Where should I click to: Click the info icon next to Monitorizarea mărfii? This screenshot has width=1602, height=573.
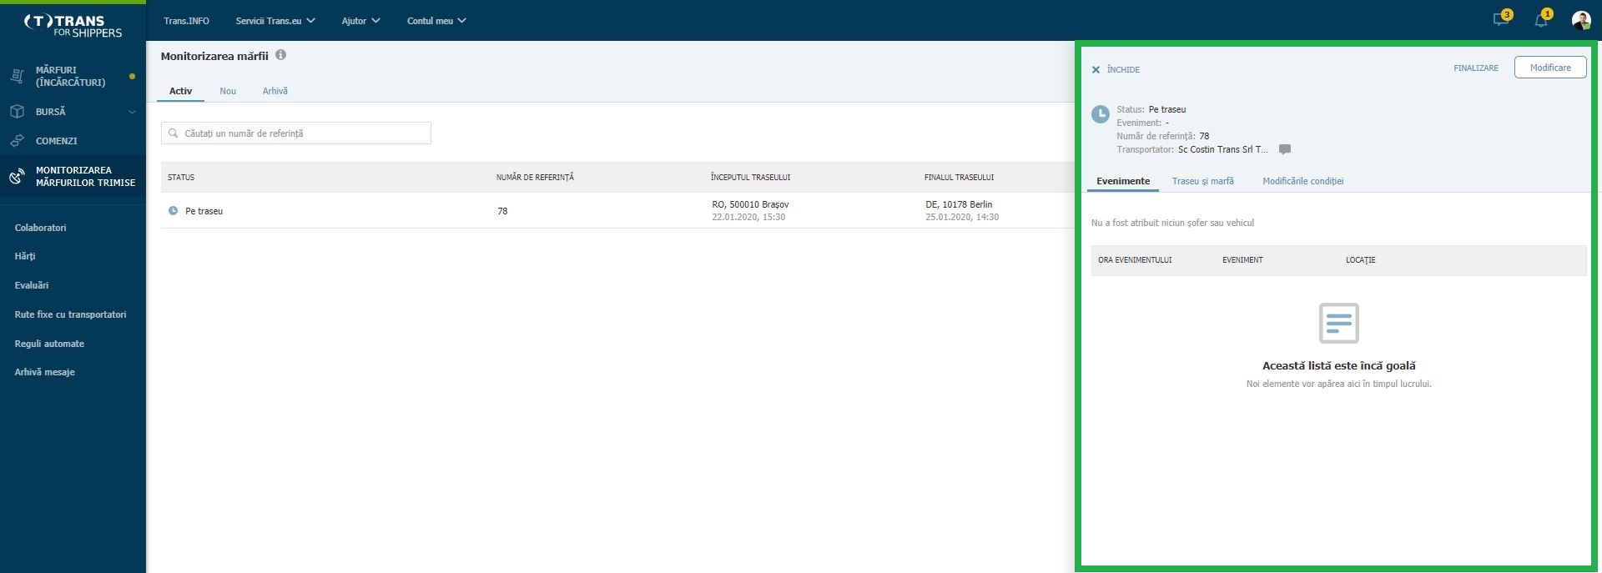(281, 55)
